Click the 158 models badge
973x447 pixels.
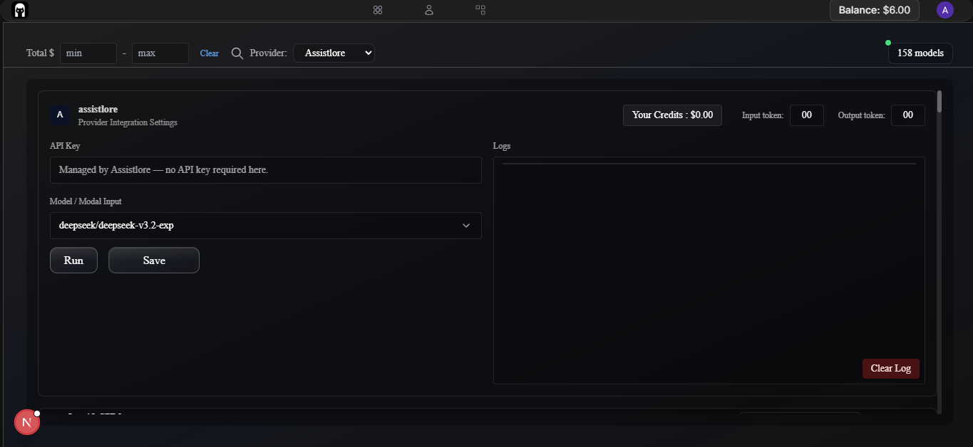click(920, 53)
